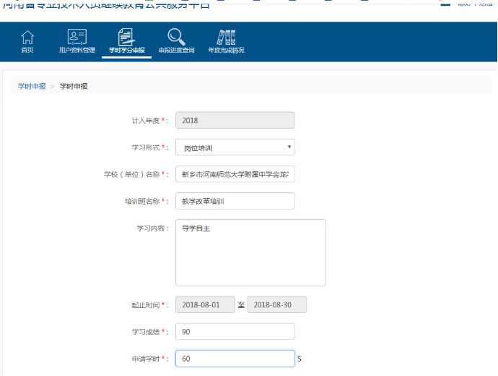
Task: Focus the 学校（单位）名称 input field
Action: point(235,174)
